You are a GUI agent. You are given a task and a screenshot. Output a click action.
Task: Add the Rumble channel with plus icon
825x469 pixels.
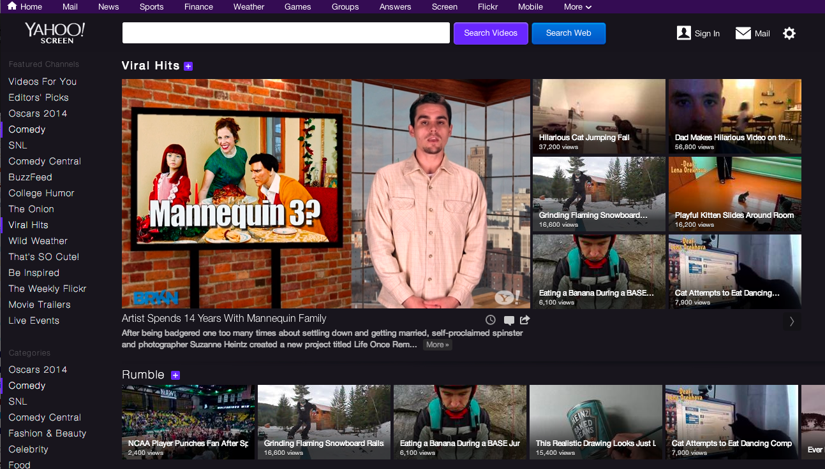[x=175, y=375]
